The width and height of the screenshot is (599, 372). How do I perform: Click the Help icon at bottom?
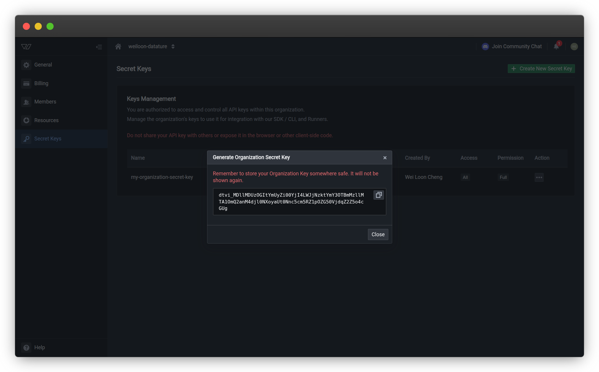tap(26, 347)
